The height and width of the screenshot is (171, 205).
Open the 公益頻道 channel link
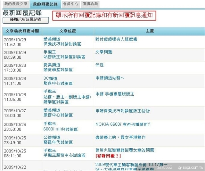52,137
